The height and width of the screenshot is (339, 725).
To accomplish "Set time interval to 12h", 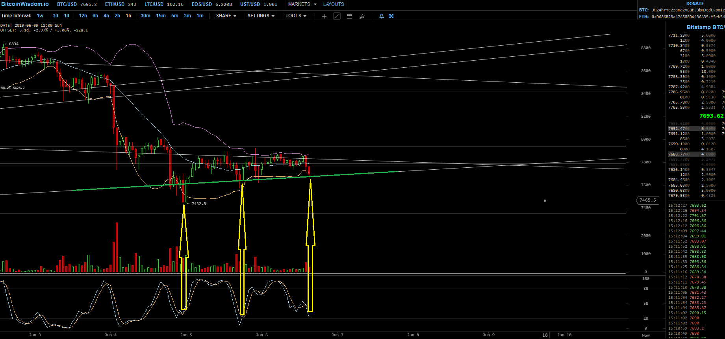I will [83, 16].
